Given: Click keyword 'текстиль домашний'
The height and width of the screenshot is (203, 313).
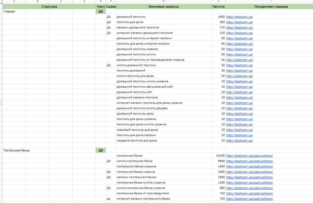Looking at the screenshot, I should [131, 71].
